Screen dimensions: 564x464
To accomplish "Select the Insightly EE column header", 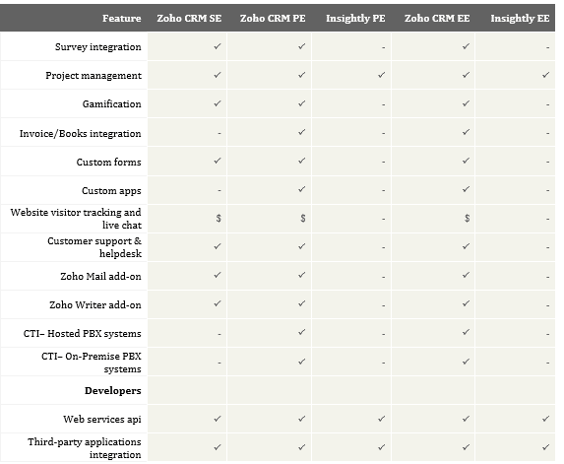I will (520, 19).
